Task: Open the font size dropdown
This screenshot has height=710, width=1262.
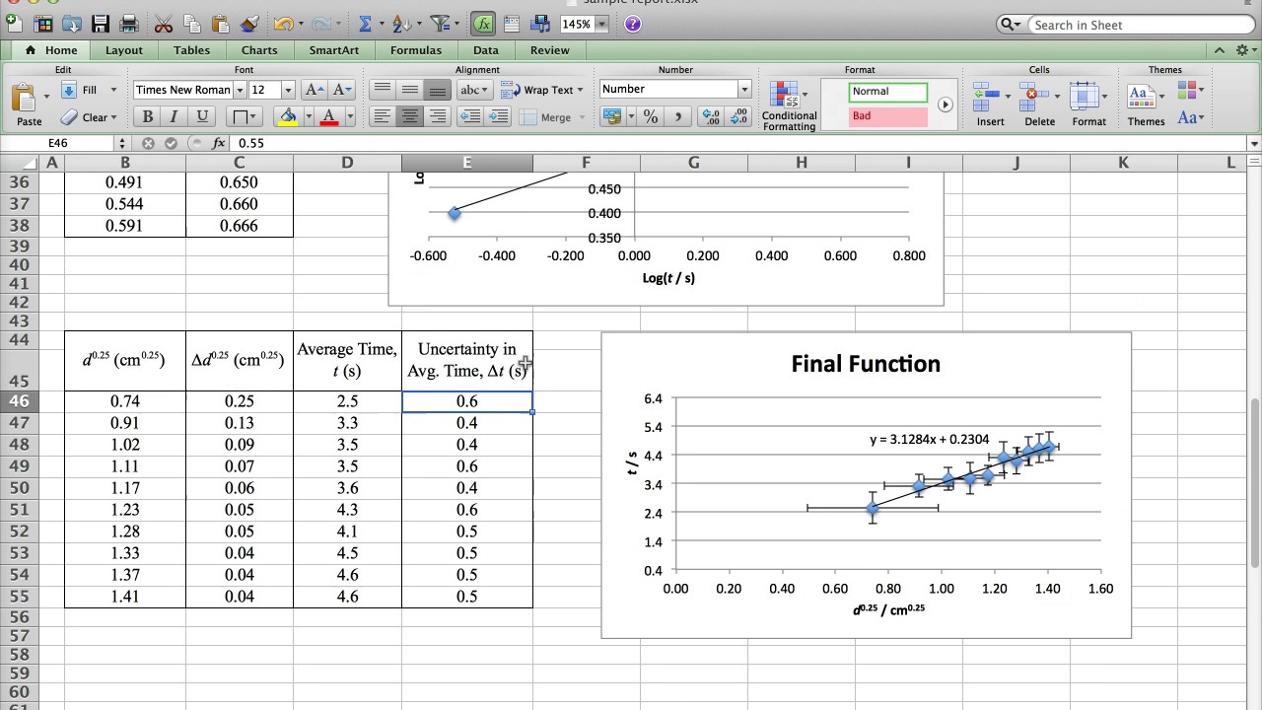Action: point(288,90)
